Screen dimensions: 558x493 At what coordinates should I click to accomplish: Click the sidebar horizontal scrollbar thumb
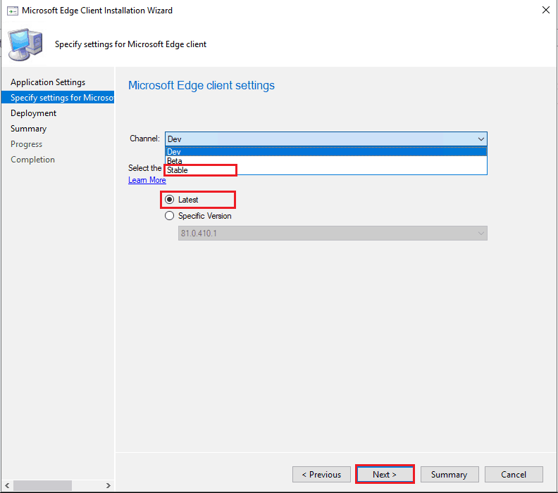(x=42, y=485)
